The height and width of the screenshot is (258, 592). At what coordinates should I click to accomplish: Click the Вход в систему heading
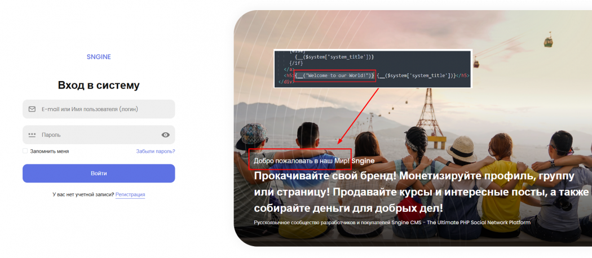99,85
